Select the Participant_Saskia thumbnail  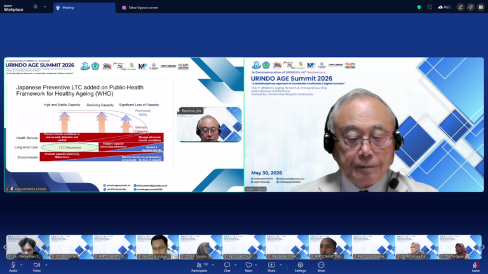click(x=374, y=247)
